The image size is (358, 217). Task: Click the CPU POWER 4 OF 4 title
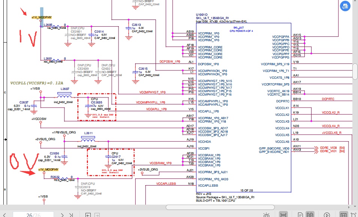(x=241, y=31)
